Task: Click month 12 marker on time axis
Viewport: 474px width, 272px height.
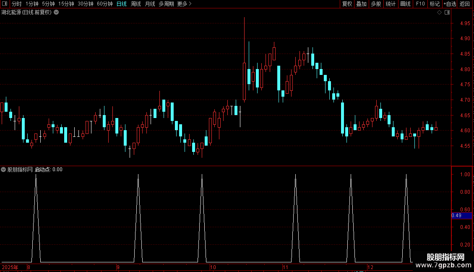Action: pyautogui.click(x=370, y=267)
